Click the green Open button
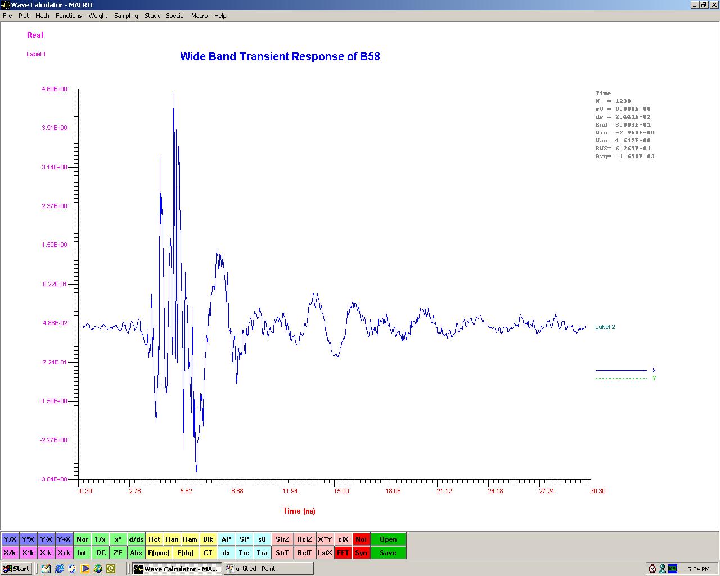The width and height of the screenshot is (720, 576). [388, 539]
